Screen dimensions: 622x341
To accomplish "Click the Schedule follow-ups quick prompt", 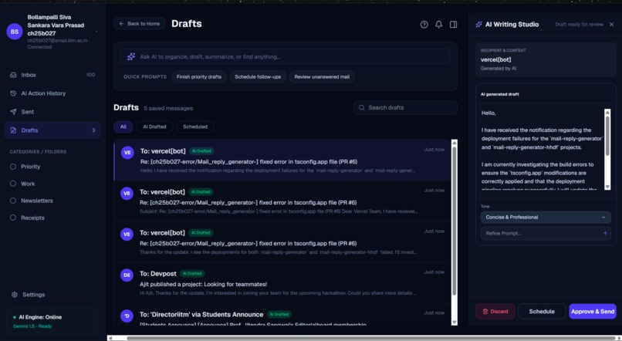I will pos(258,77).
